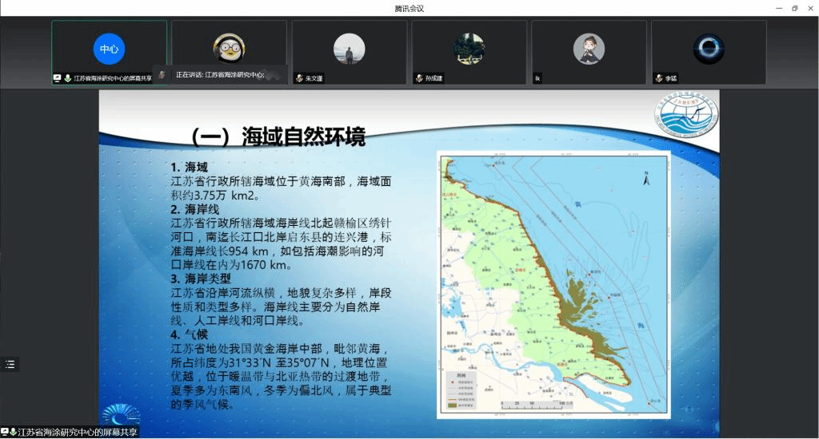Open the list panel icon on the left edge
The width and height of the screenshot is (819, 439).
pos(10,364)
